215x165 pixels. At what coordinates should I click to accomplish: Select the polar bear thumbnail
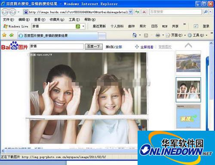[188, 63]
